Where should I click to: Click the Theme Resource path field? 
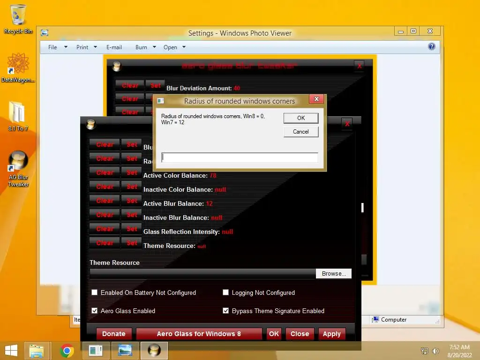coord(202,274)
